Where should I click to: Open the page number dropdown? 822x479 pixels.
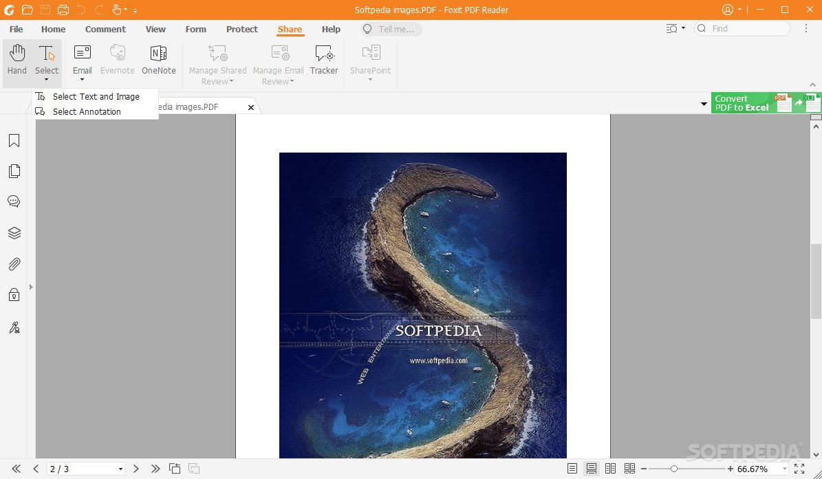[x=121, y=469]
